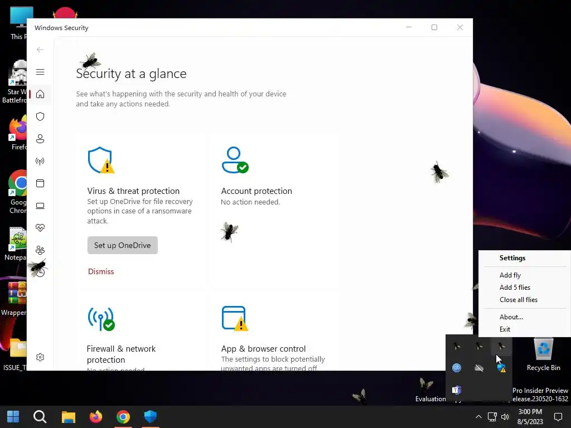
Task: Click the Account protection tile icon
Action: tap(235, 160)
